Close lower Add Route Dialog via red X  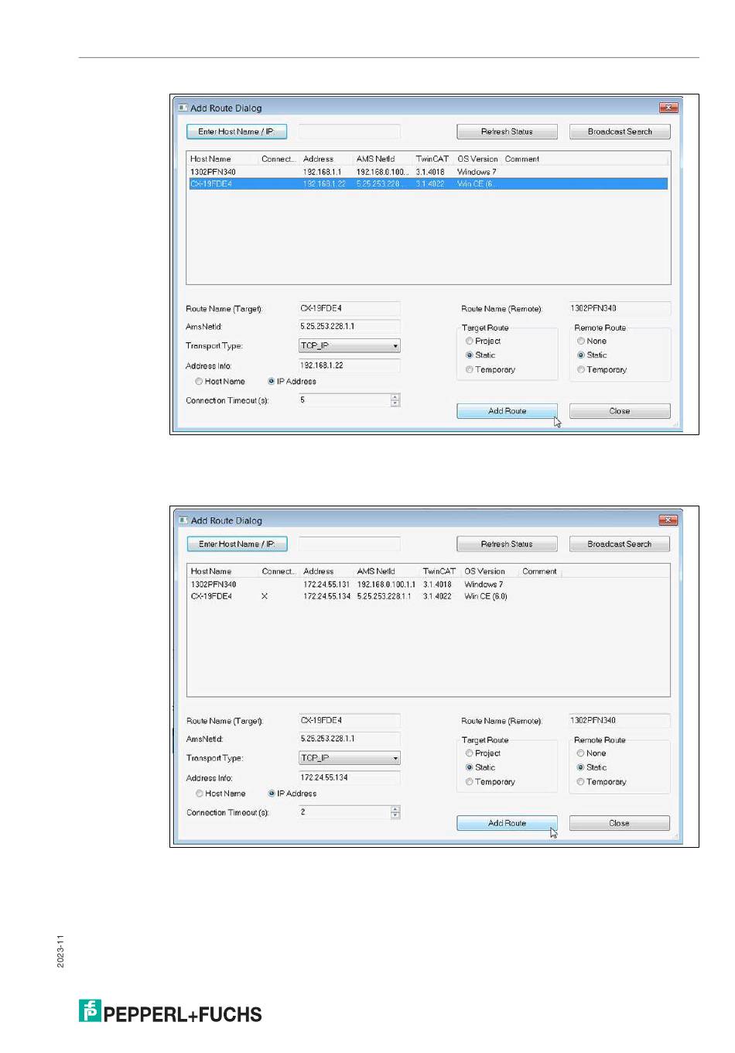(x=668, y=520)
